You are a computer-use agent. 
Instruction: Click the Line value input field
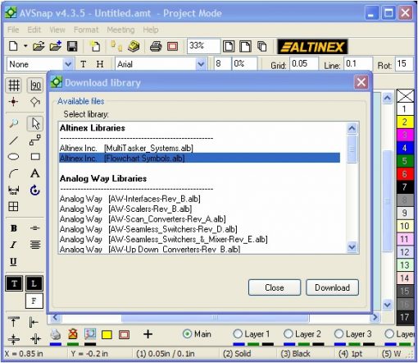[x=358, y=64]
